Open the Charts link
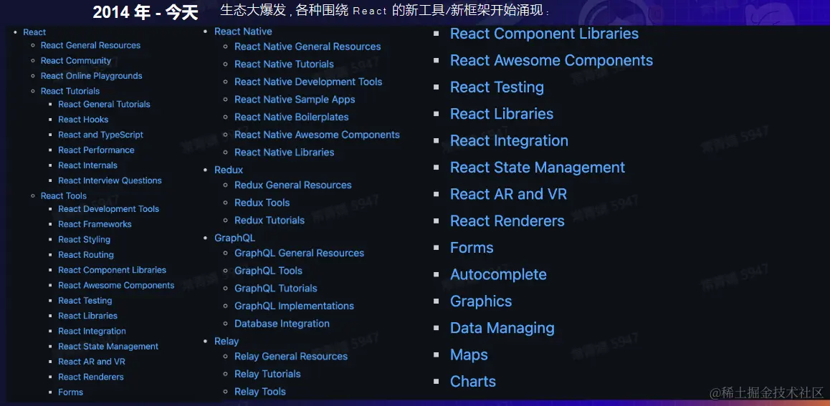This screenshot has height=406, width=830. (x=472, y=382)
